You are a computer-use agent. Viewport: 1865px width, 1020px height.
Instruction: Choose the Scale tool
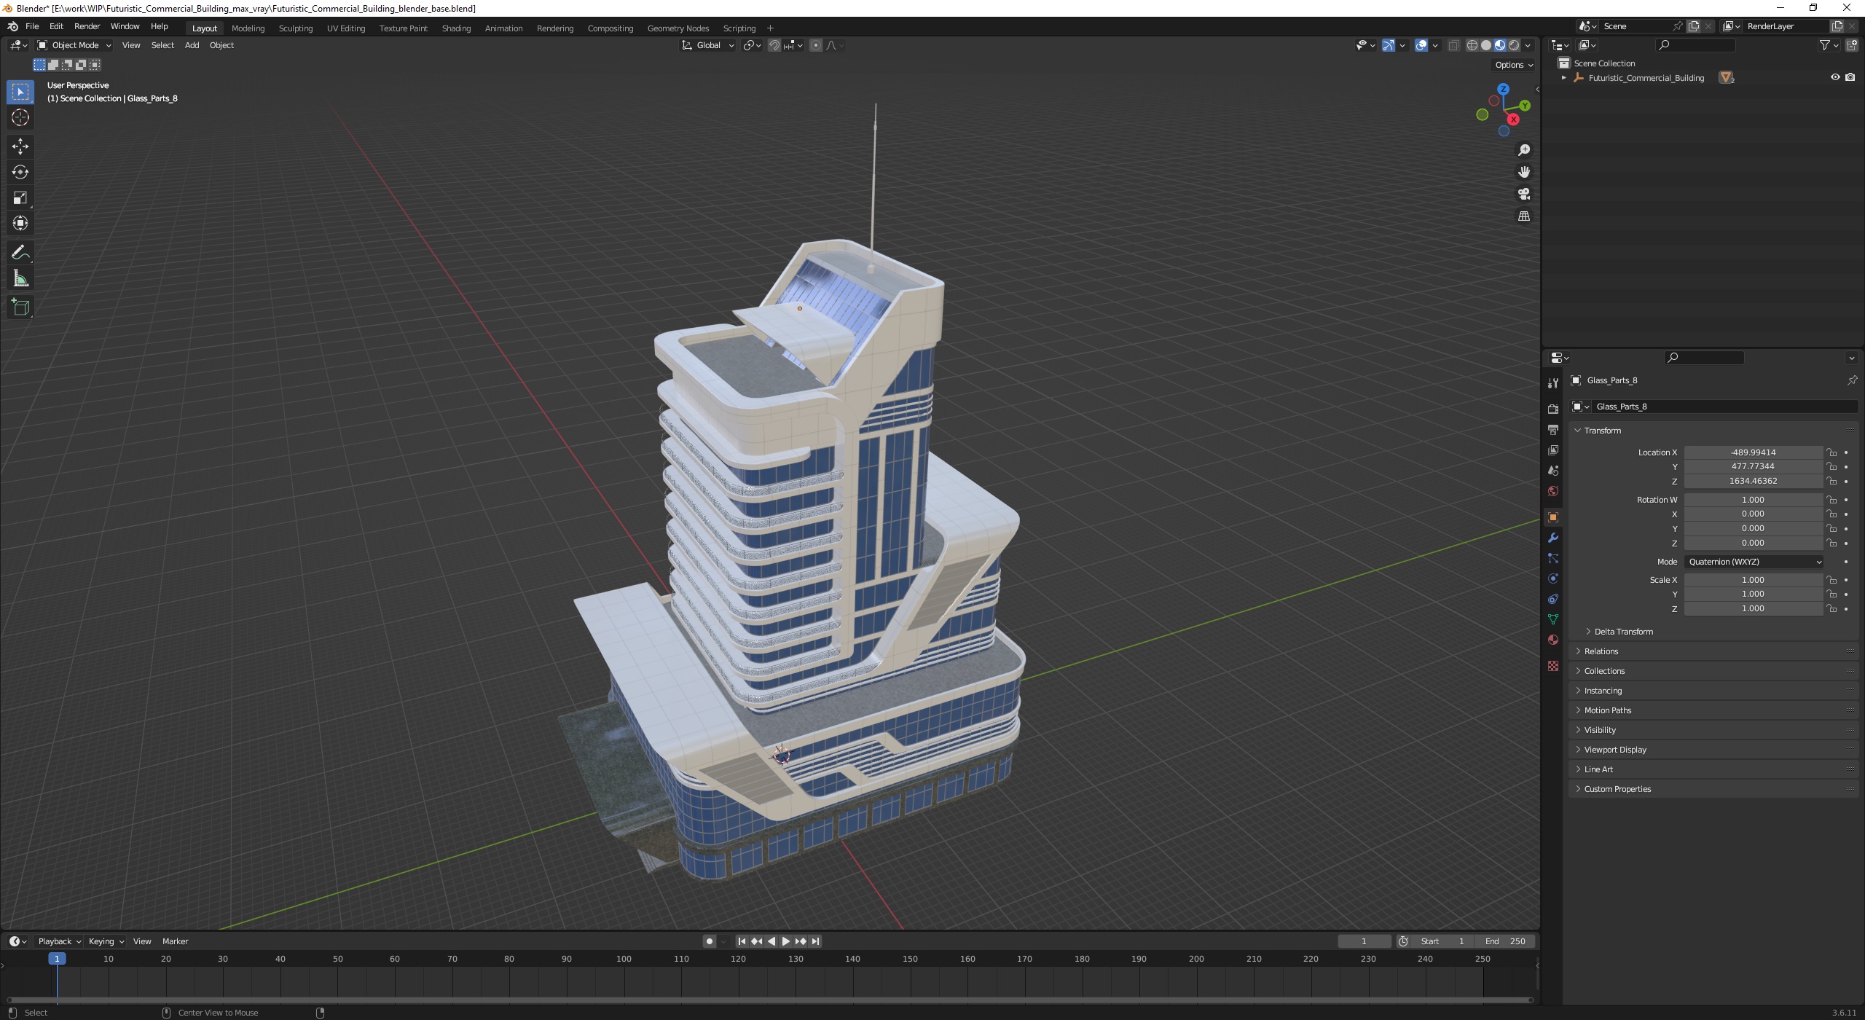pos(20,197)
